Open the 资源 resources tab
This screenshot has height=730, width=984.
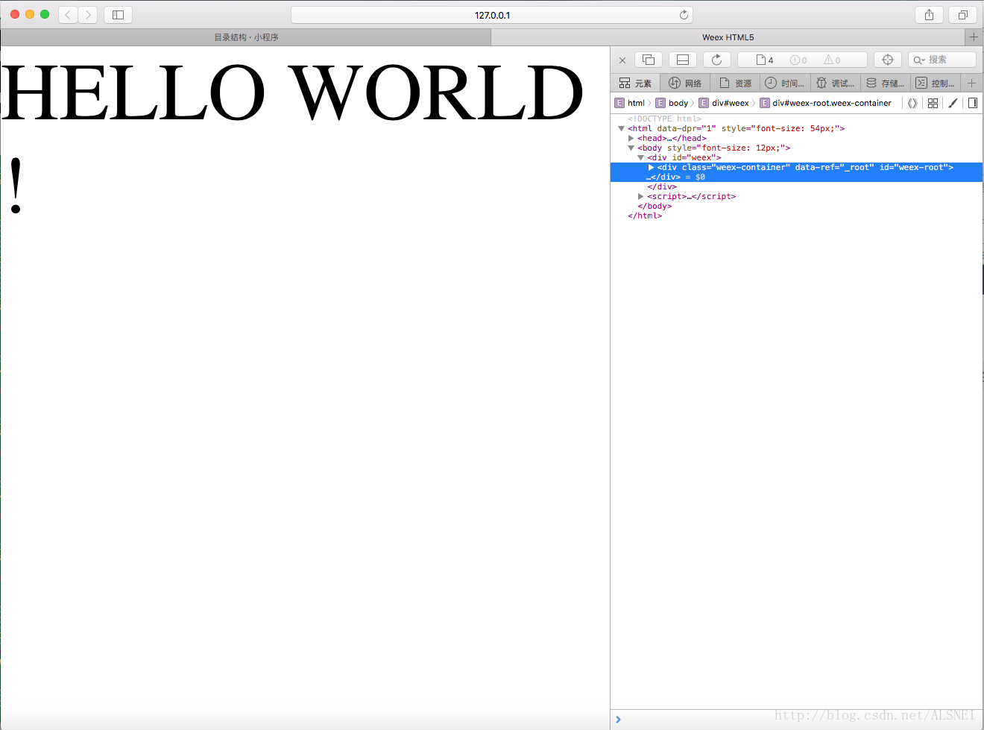[735, 83]
